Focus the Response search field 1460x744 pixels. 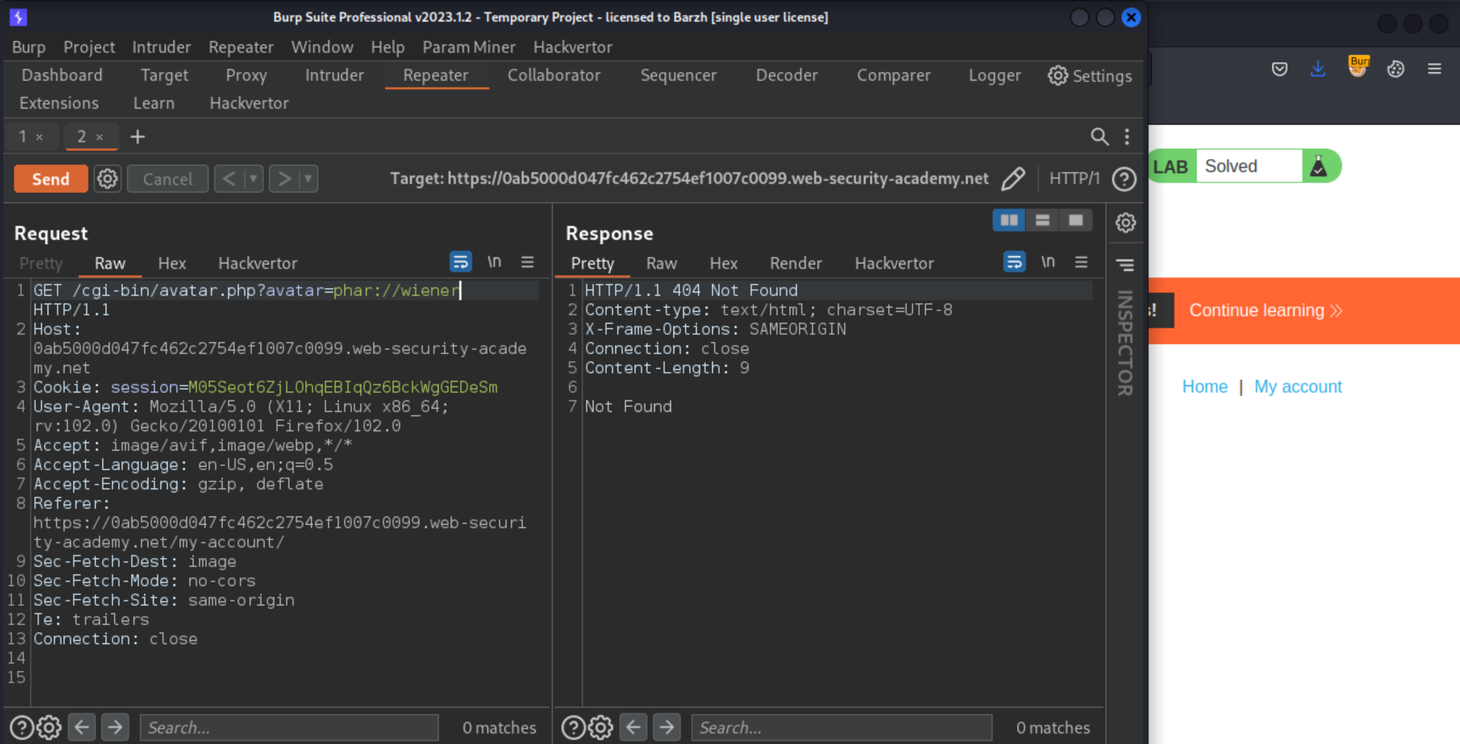click(x=842, y=727)
